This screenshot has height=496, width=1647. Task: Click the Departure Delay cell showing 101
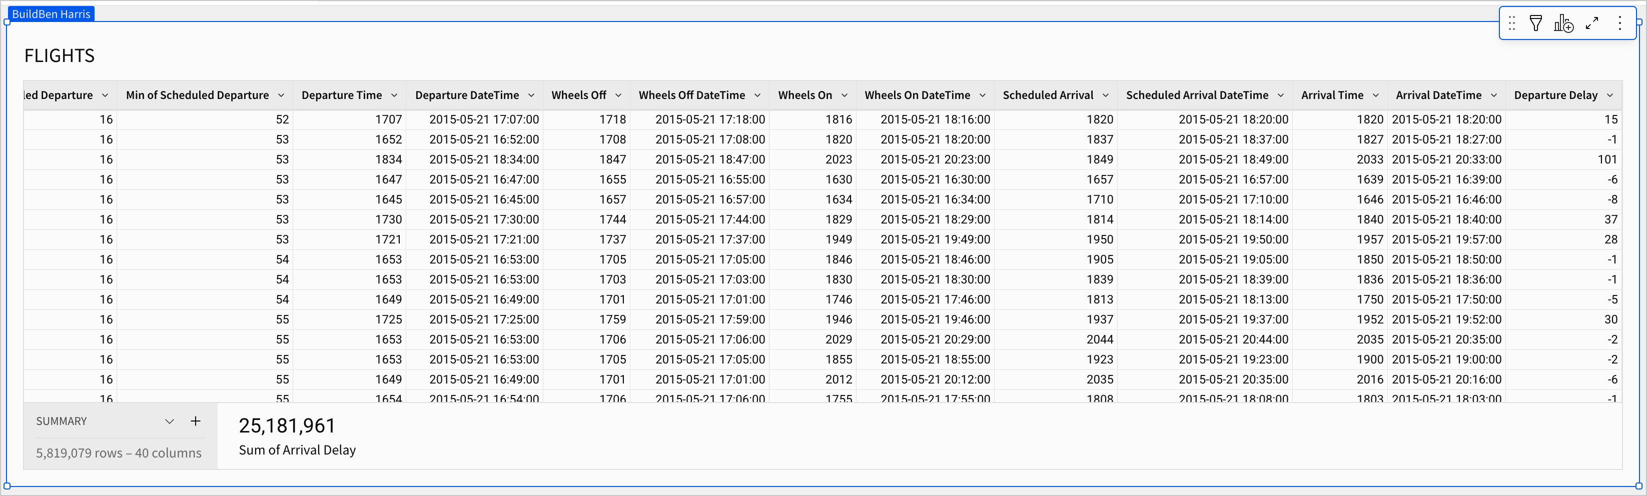point(1606,159)
